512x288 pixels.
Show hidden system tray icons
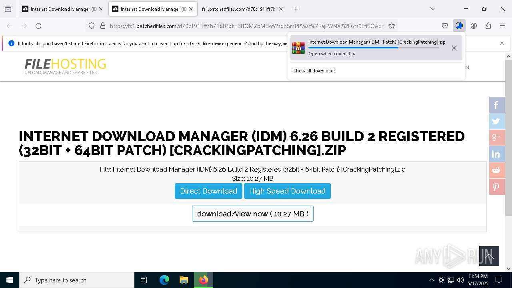click(x=431, y=280)
